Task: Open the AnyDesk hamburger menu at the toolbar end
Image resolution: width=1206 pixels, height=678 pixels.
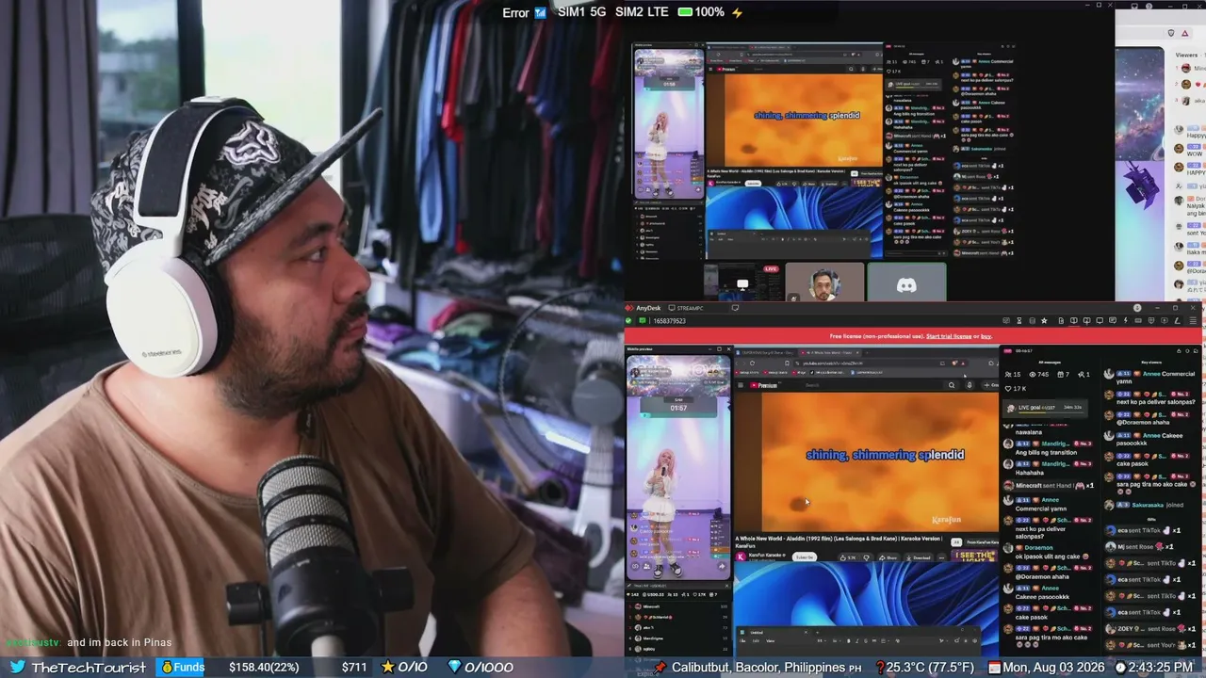Action: 1192,321
